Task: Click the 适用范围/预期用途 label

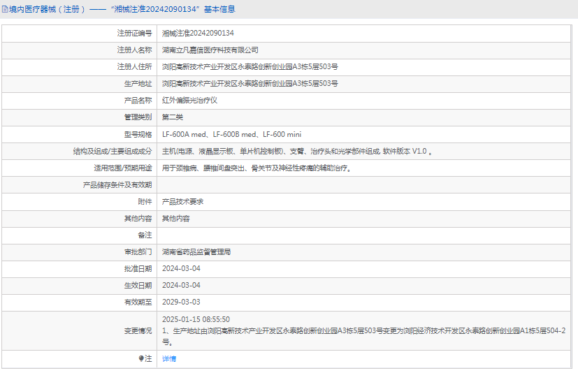Action: [x=123, y=168]
